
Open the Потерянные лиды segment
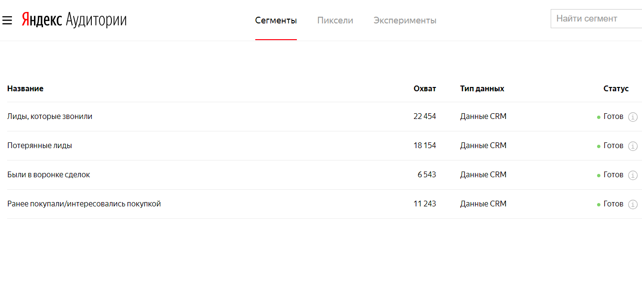(40, 145)
